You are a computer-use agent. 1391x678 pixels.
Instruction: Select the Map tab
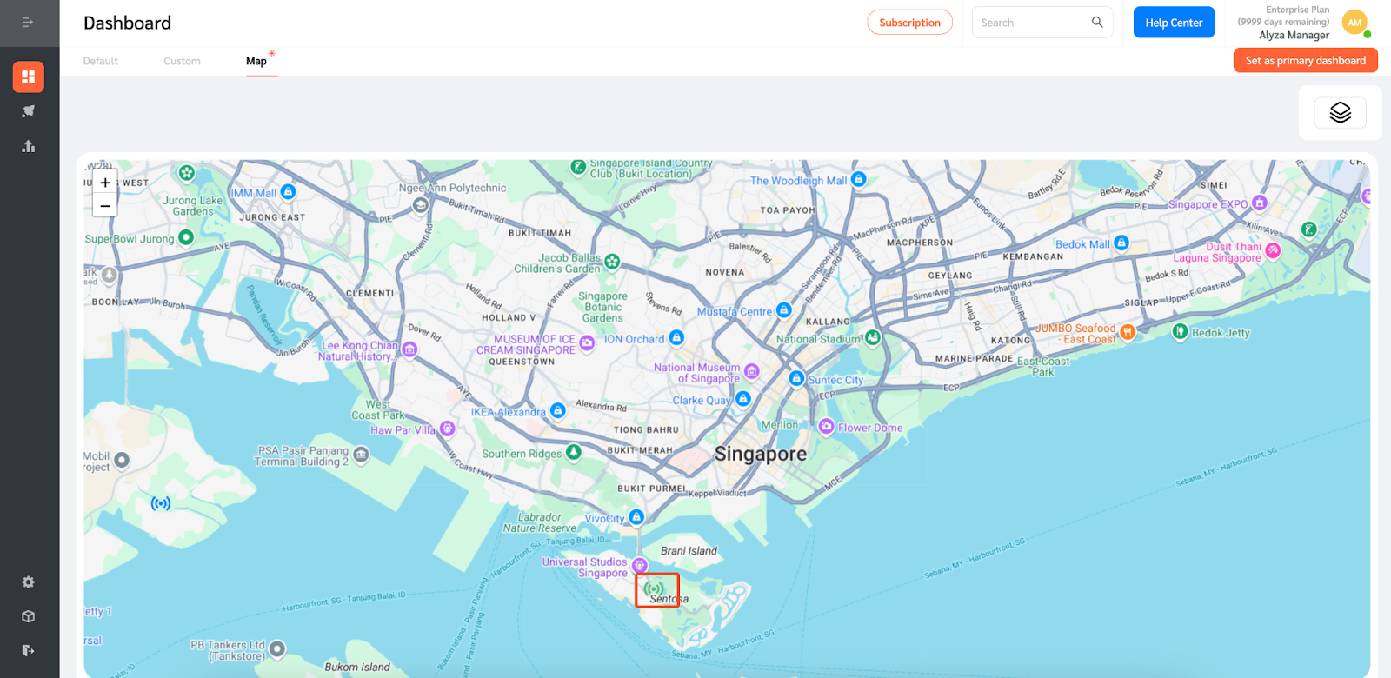click(x=256, y=61)
